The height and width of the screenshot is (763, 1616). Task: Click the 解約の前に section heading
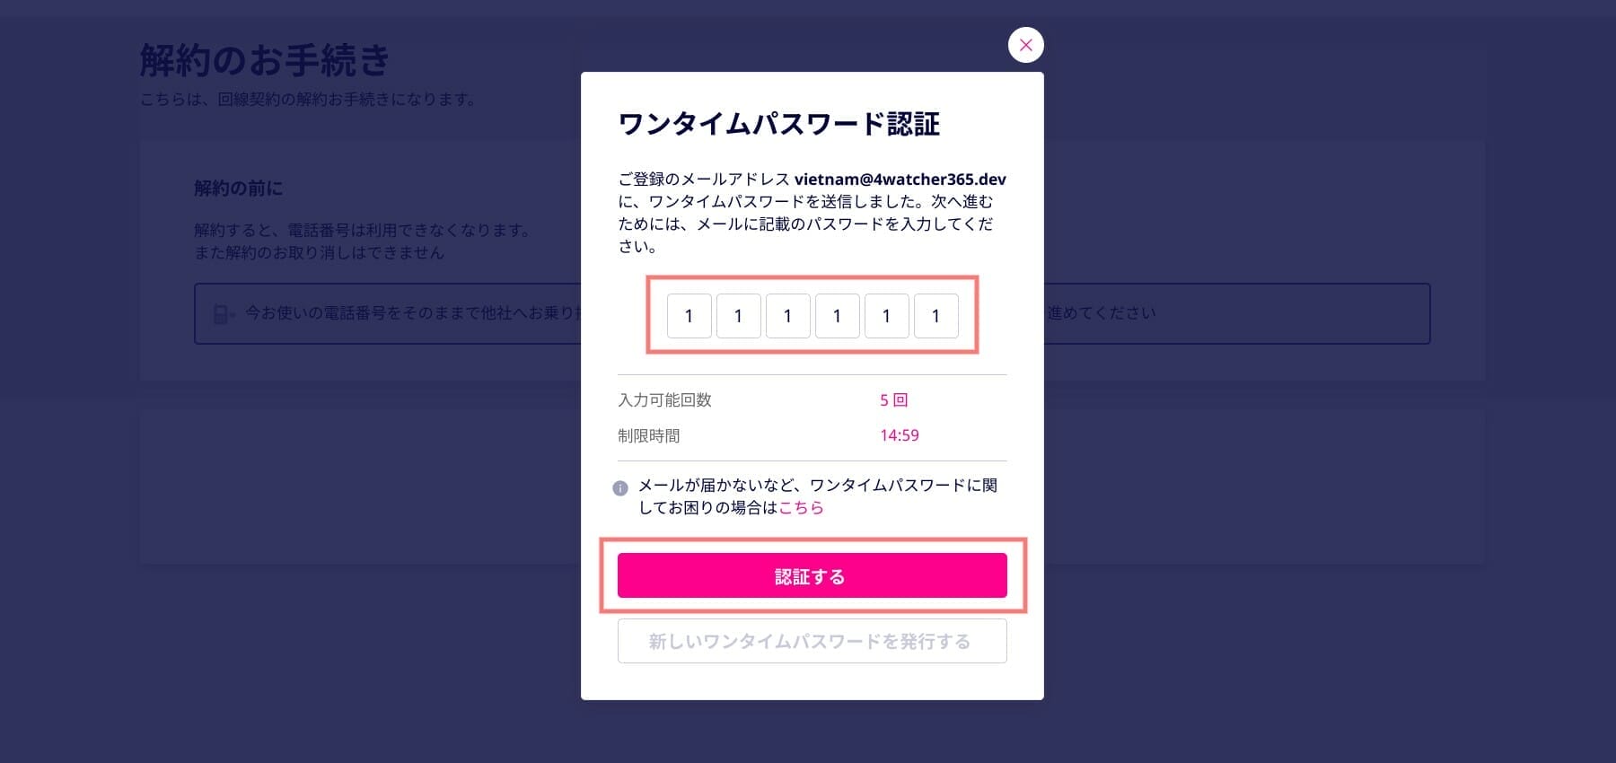pyautogui.click(x=238, y=188)
